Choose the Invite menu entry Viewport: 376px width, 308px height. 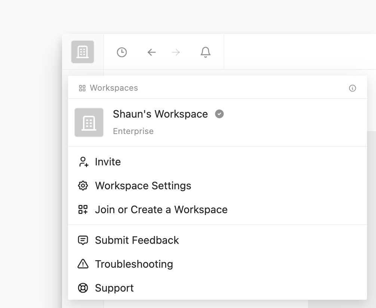(x=108, y=162)
